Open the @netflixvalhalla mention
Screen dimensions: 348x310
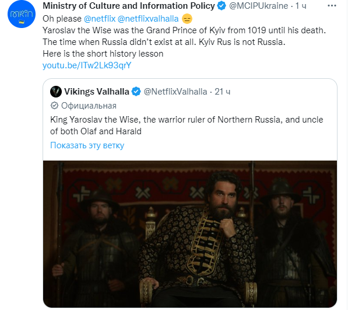[148, 19]
